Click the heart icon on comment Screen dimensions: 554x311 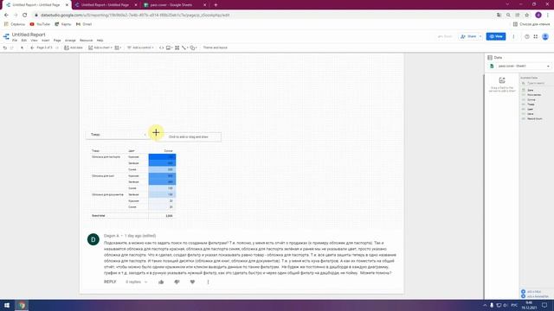(192, 282)
